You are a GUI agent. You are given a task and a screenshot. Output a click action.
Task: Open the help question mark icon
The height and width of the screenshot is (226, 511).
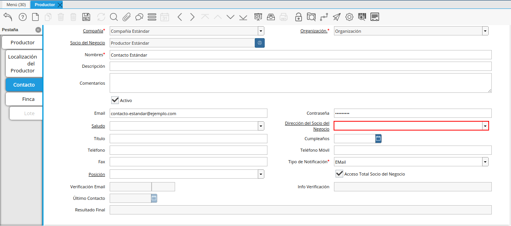[x=23, y=17]
